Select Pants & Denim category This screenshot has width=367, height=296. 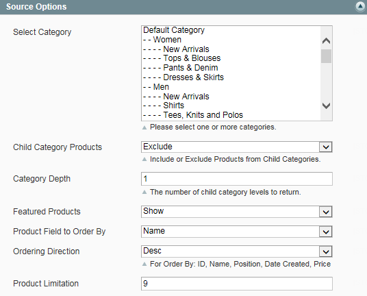click(x=231, y=68)
